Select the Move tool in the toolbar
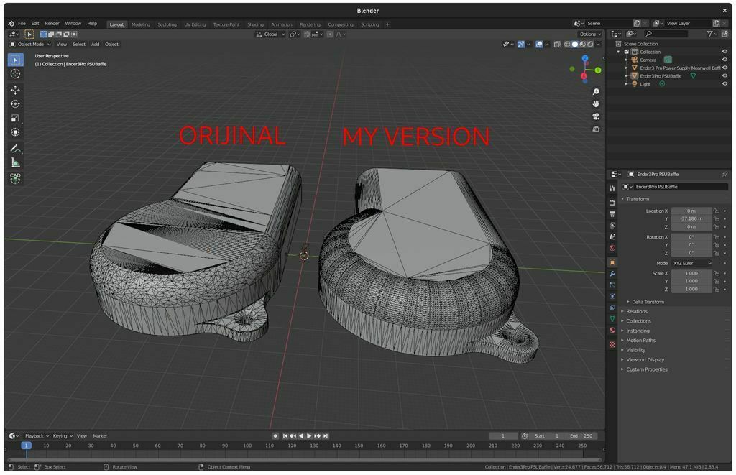The height and width of the screenshot is (475, 736). coord(15,90)
